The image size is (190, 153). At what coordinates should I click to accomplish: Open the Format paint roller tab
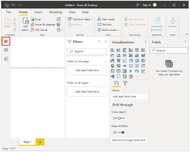pyautogui.click(x=125, y=83)
